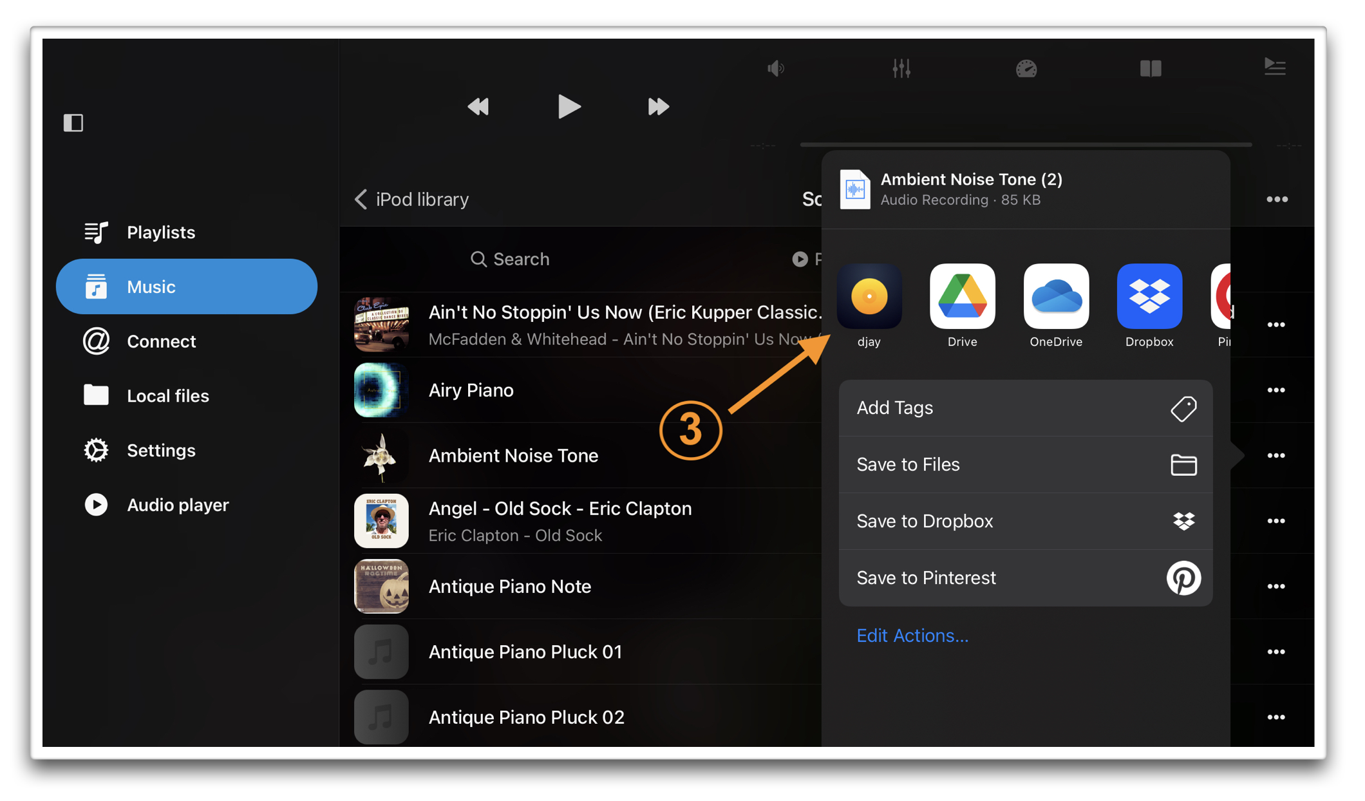Open more options for Ain't No Stoppin' track
This screenshot has height=801, width=1365.
(1276, 325)
